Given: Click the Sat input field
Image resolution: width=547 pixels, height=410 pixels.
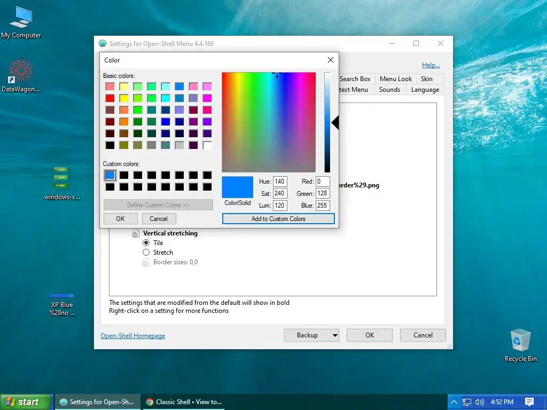Looking at the screenshot, I should pyautogui.click(x=280, y=193).
